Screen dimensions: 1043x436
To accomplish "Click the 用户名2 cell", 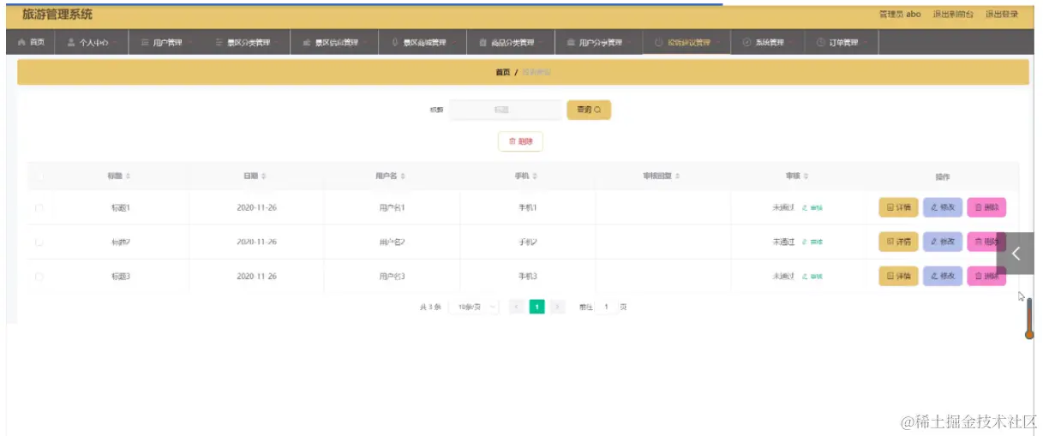I will pyautogui.click(x=392, y=242).
